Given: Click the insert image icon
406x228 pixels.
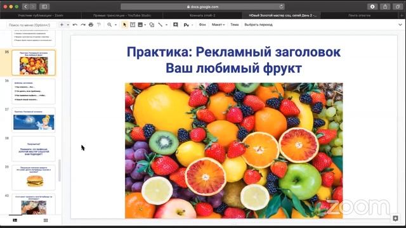Looking at the screenshot, I should click(140, 25).
